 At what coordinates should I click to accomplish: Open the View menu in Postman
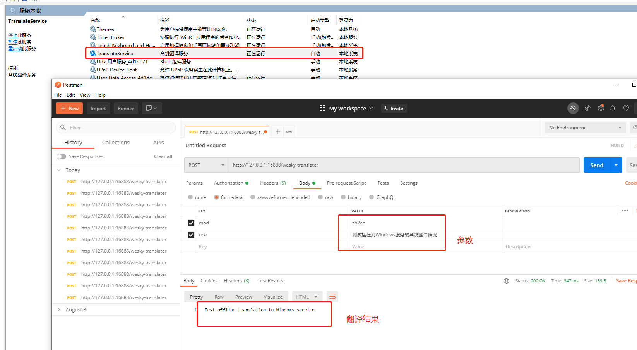click(85, 95)
